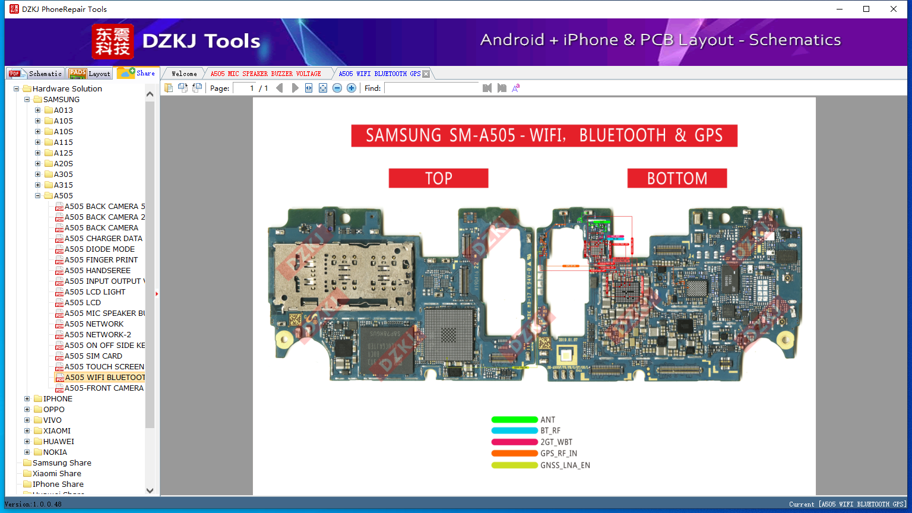Collapse the A505 folder
Screen dimensions: 912x513
38,196
